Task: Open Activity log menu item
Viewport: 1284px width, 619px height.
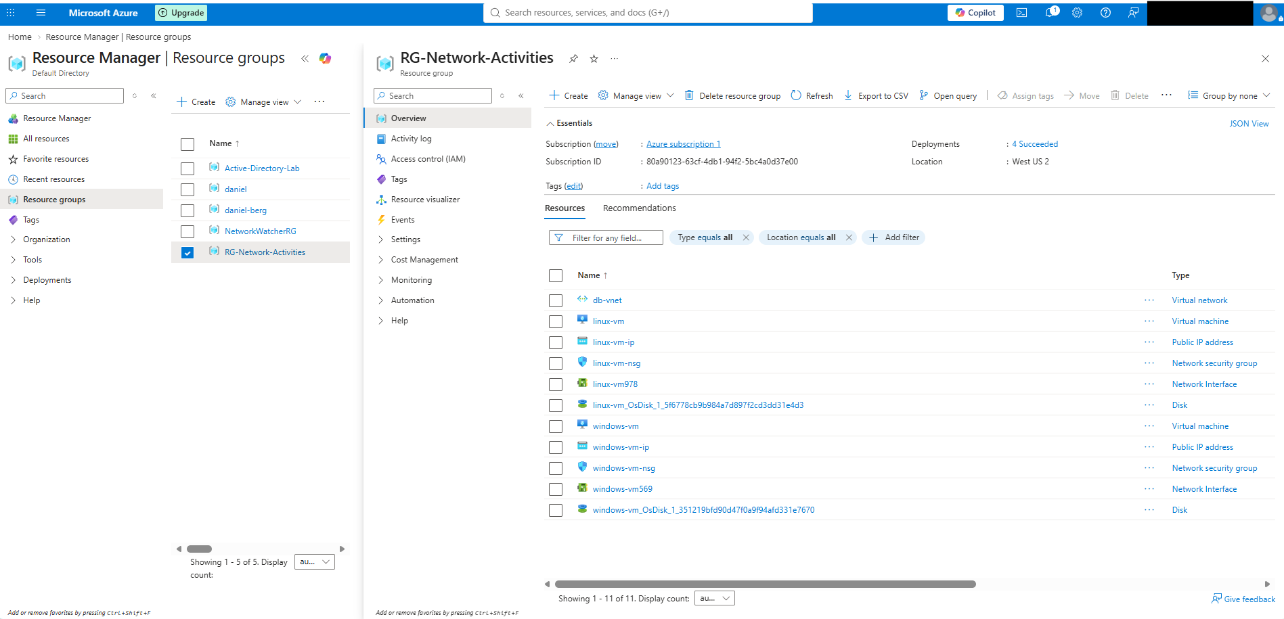Action: 411,139
